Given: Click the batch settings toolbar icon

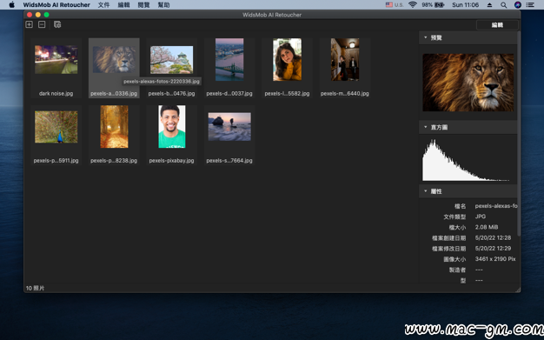Looking at the screenshot, I should [x=57, y=24].
